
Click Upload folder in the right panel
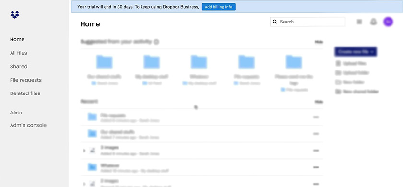coord(352,73)
